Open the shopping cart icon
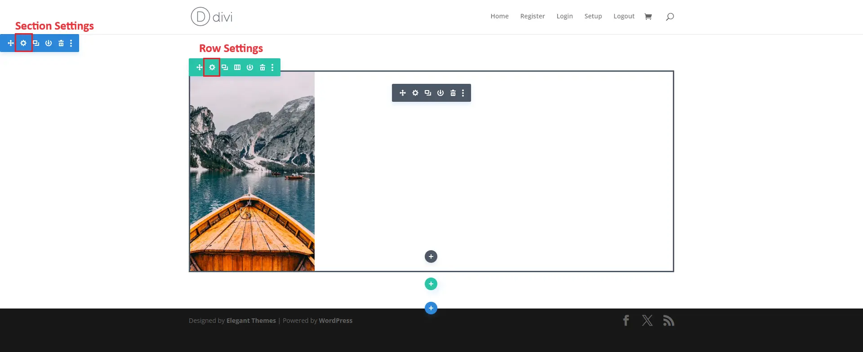 [x=648, y=17]
